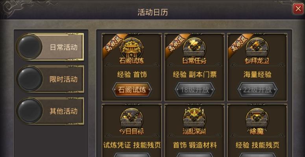Viewport: 305px width, 157px height.
Task: Select the 日常活动 tab
Action: coord(50,47)
